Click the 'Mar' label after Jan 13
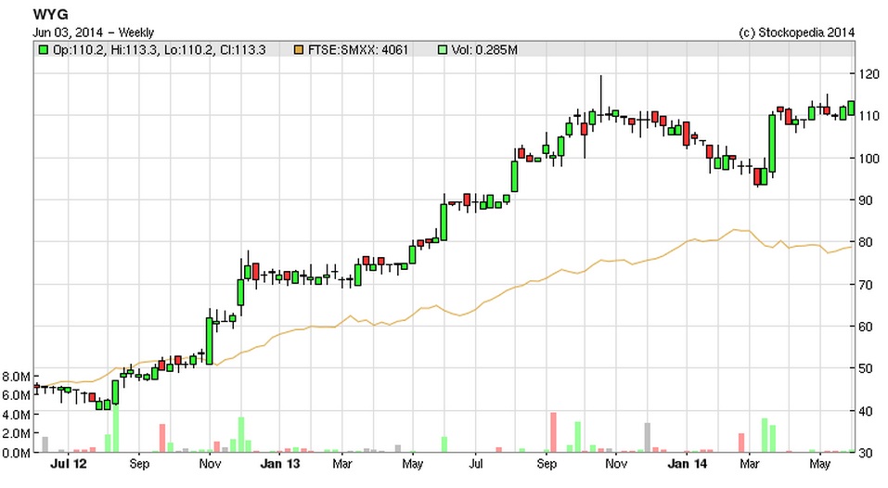888x488 pixels. (x=342, y=464)
